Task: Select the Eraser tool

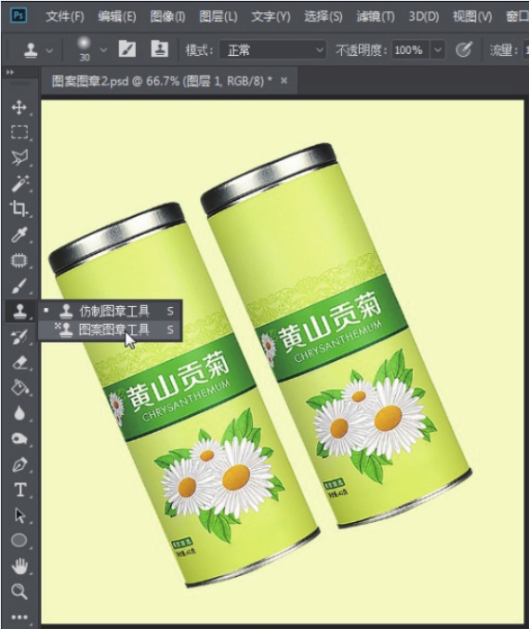Action: [19, 363]
